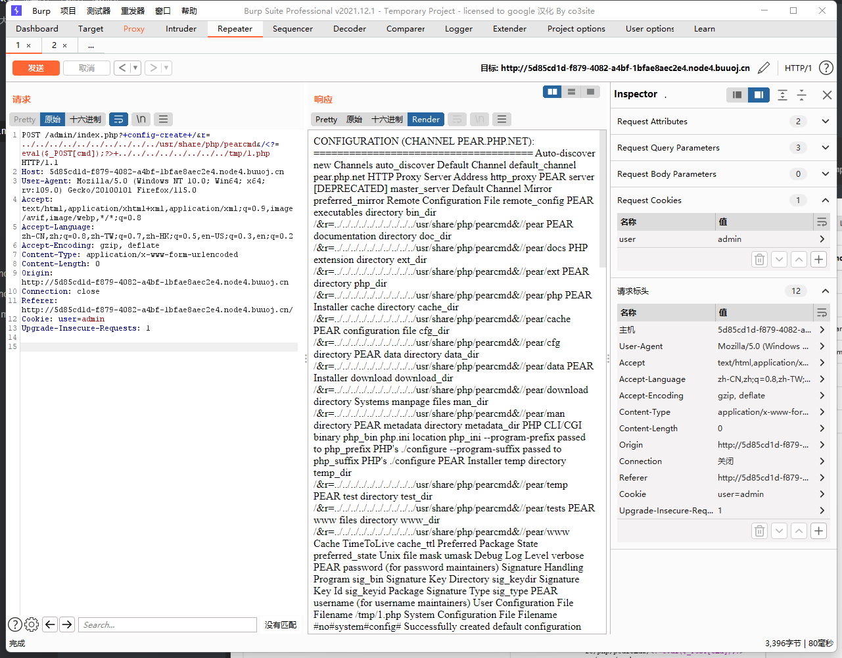
Task: Show non-printable characters in request pane
Action: point(141,119)
